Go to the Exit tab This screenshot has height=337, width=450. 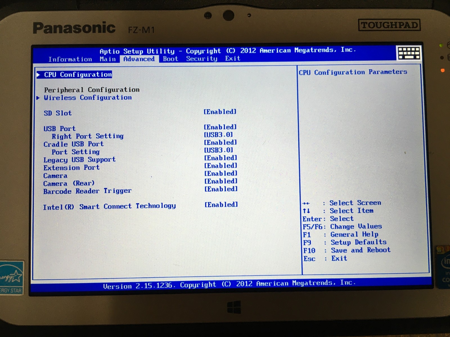point(233,58)
